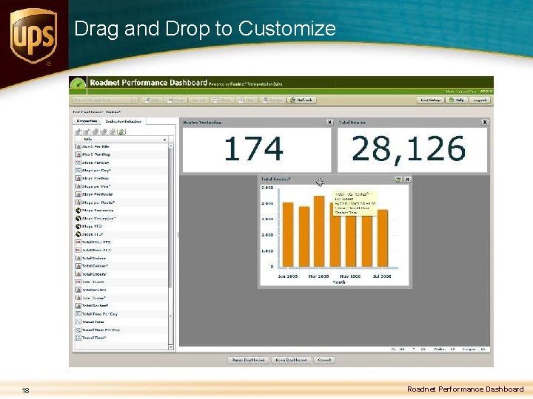Click the Save Dashboard button
Screen dimensions: 533x399
[x=291, y=360]
